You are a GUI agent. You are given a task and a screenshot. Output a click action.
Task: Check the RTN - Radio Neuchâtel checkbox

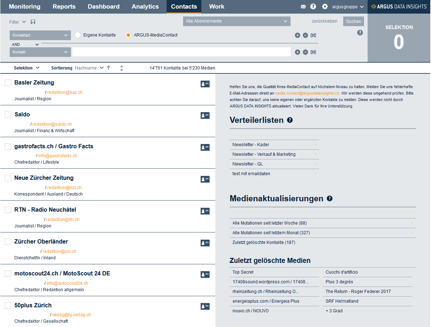click(x=8, y=210)
